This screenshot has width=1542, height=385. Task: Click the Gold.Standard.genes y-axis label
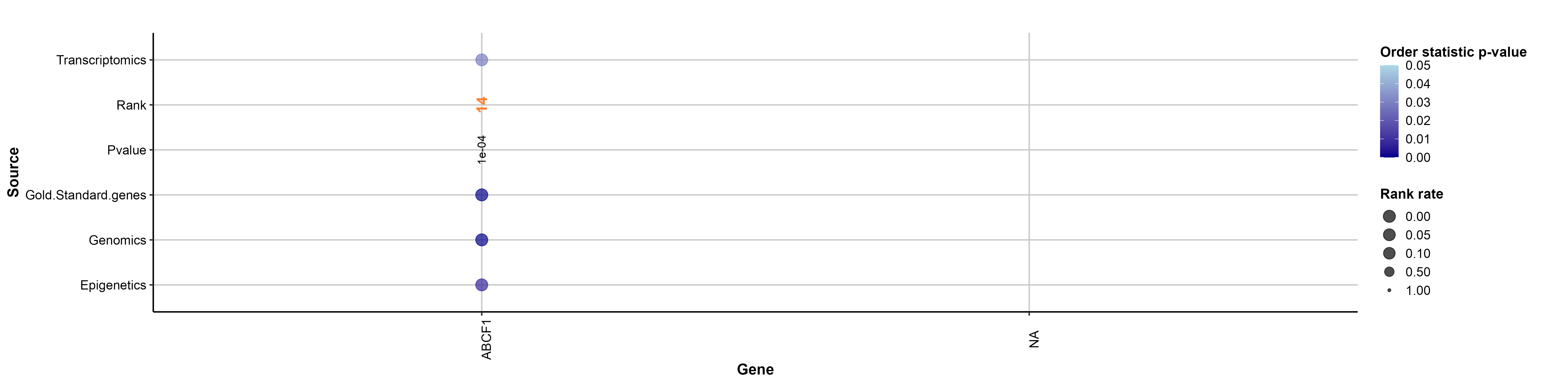tap(86, 195)
